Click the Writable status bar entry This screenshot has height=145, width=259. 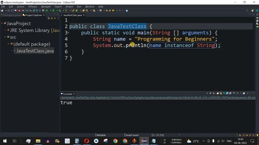click(101, 135)
